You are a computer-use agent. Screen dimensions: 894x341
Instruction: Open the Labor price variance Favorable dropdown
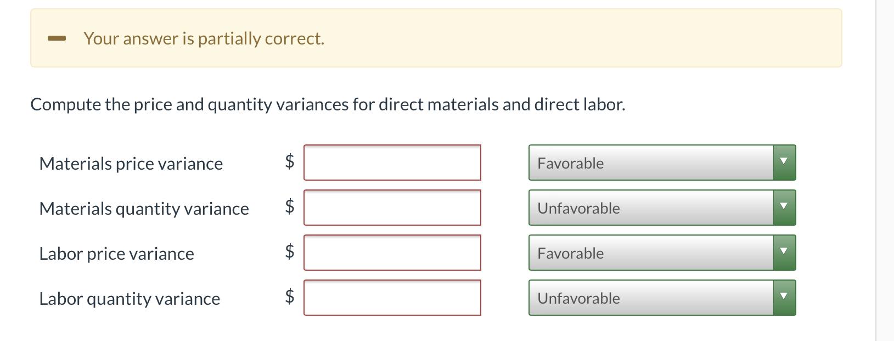[651, 253]
